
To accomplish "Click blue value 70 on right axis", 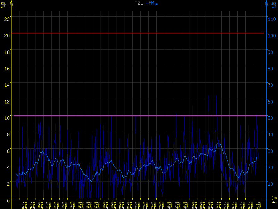I will (x=270, y=85).
